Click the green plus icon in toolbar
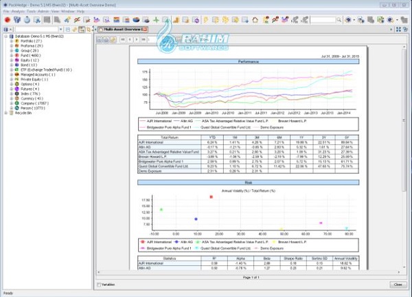 pos(156,20)
